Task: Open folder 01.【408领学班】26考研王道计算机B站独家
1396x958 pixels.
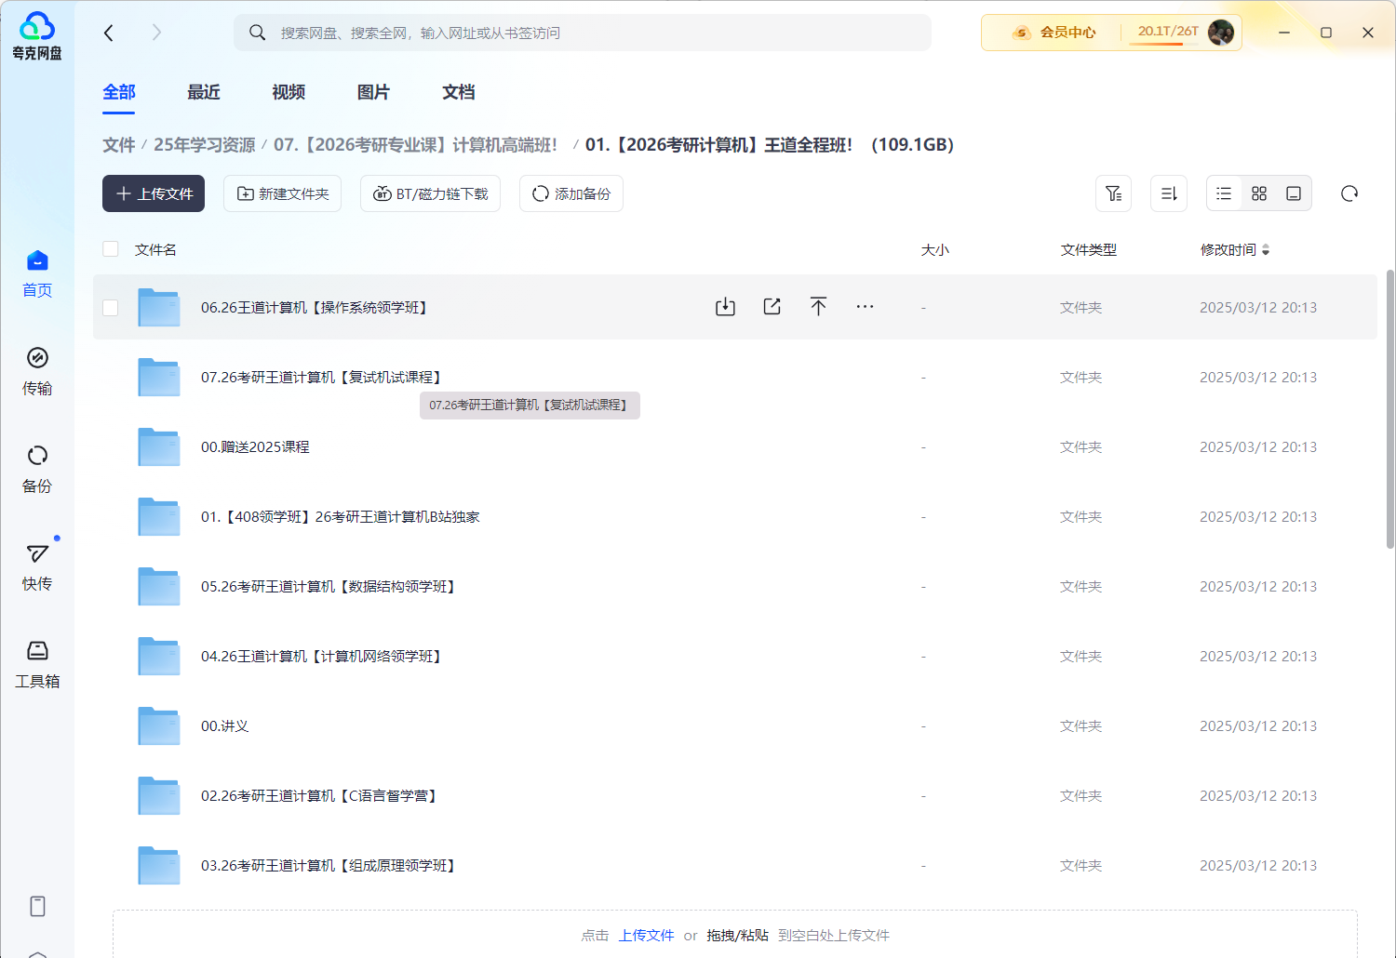Action: tap(341, 516)
